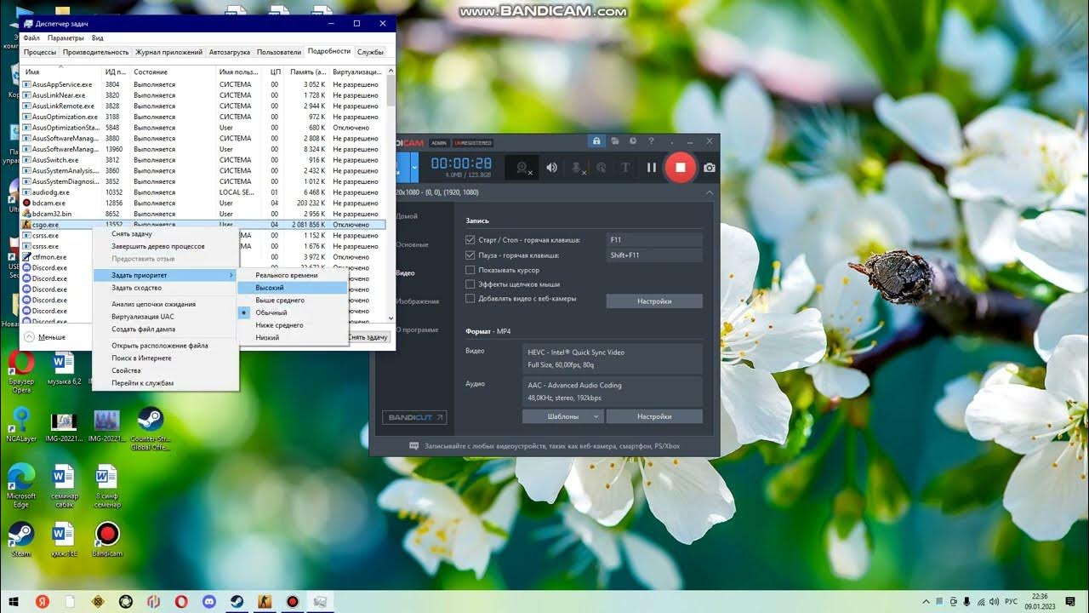Toggle Bandicam microphone icon
Viewport: 1089px width, 613px height.
coord(578,168)
